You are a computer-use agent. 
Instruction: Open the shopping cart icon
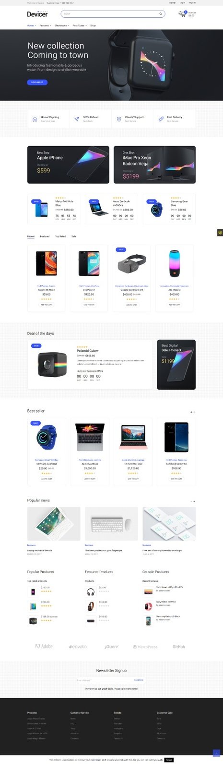(x=182, y=14)
